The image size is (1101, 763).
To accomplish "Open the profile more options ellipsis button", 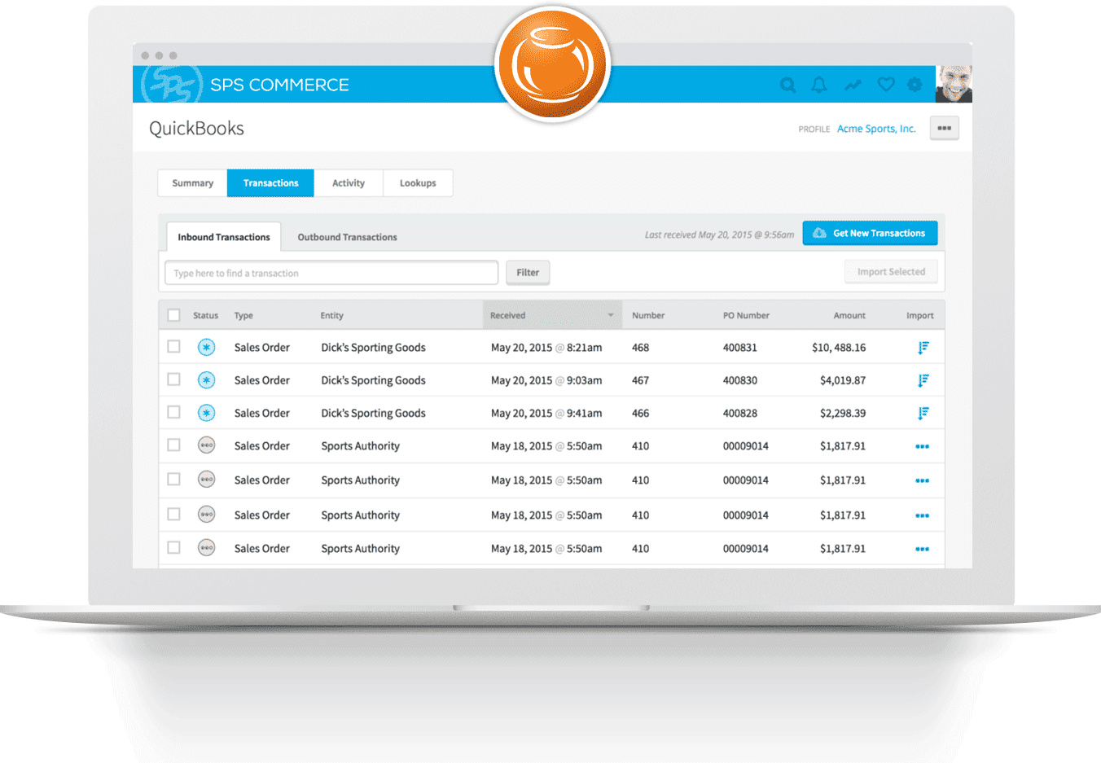I will (x=945, y=128).
